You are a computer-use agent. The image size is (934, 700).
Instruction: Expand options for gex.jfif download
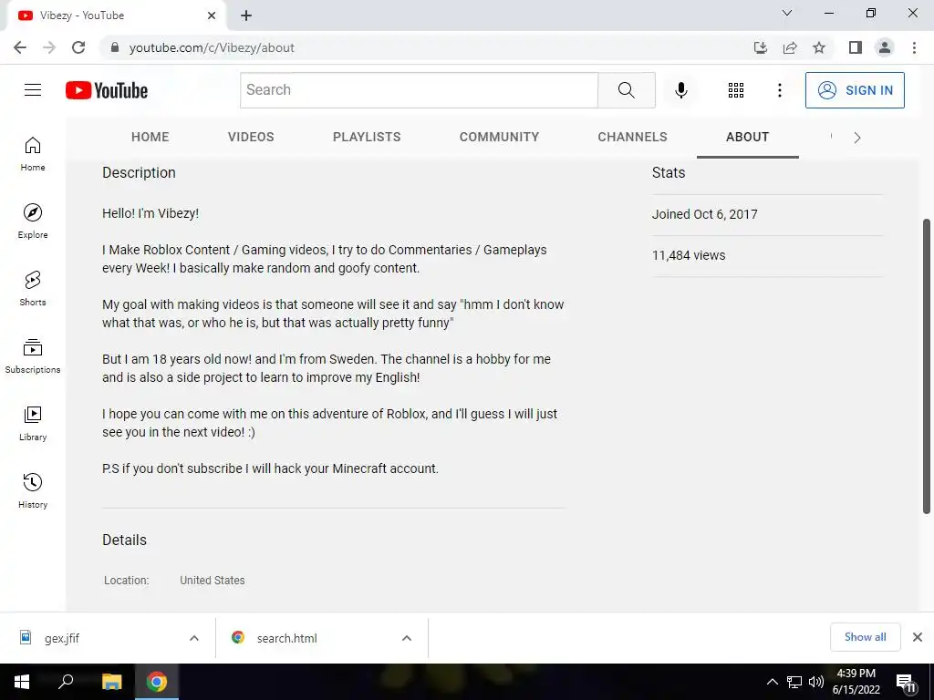pos(193,638)
